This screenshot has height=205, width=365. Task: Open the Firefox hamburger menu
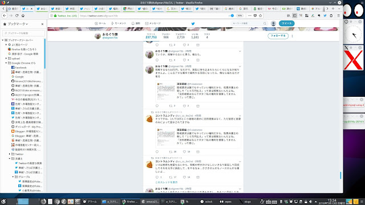coord(338,15)
